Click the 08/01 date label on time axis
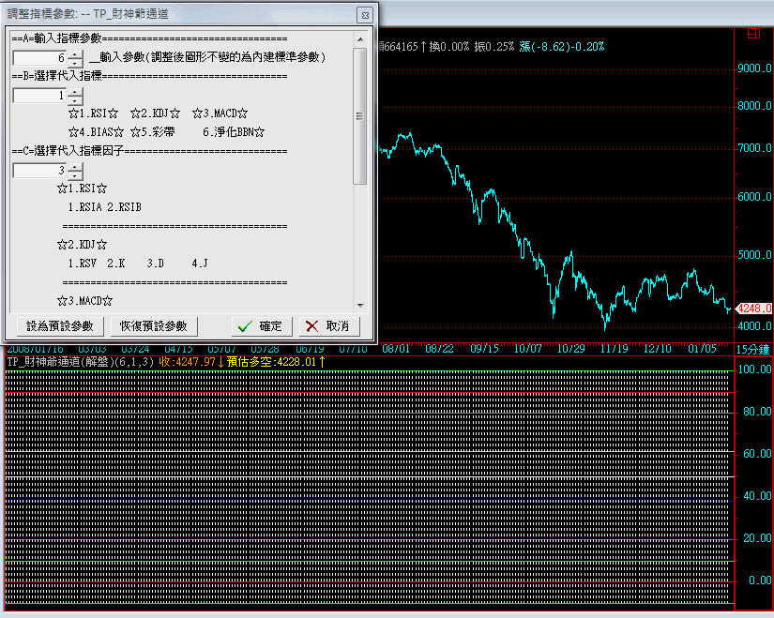Viewport: 774px width, 618px height. coord(396,349)
